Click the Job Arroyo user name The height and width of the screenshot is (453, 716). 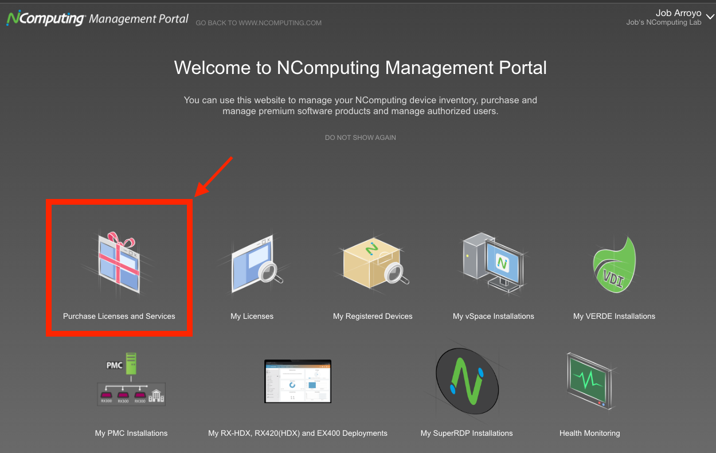[x=679, y=13]
